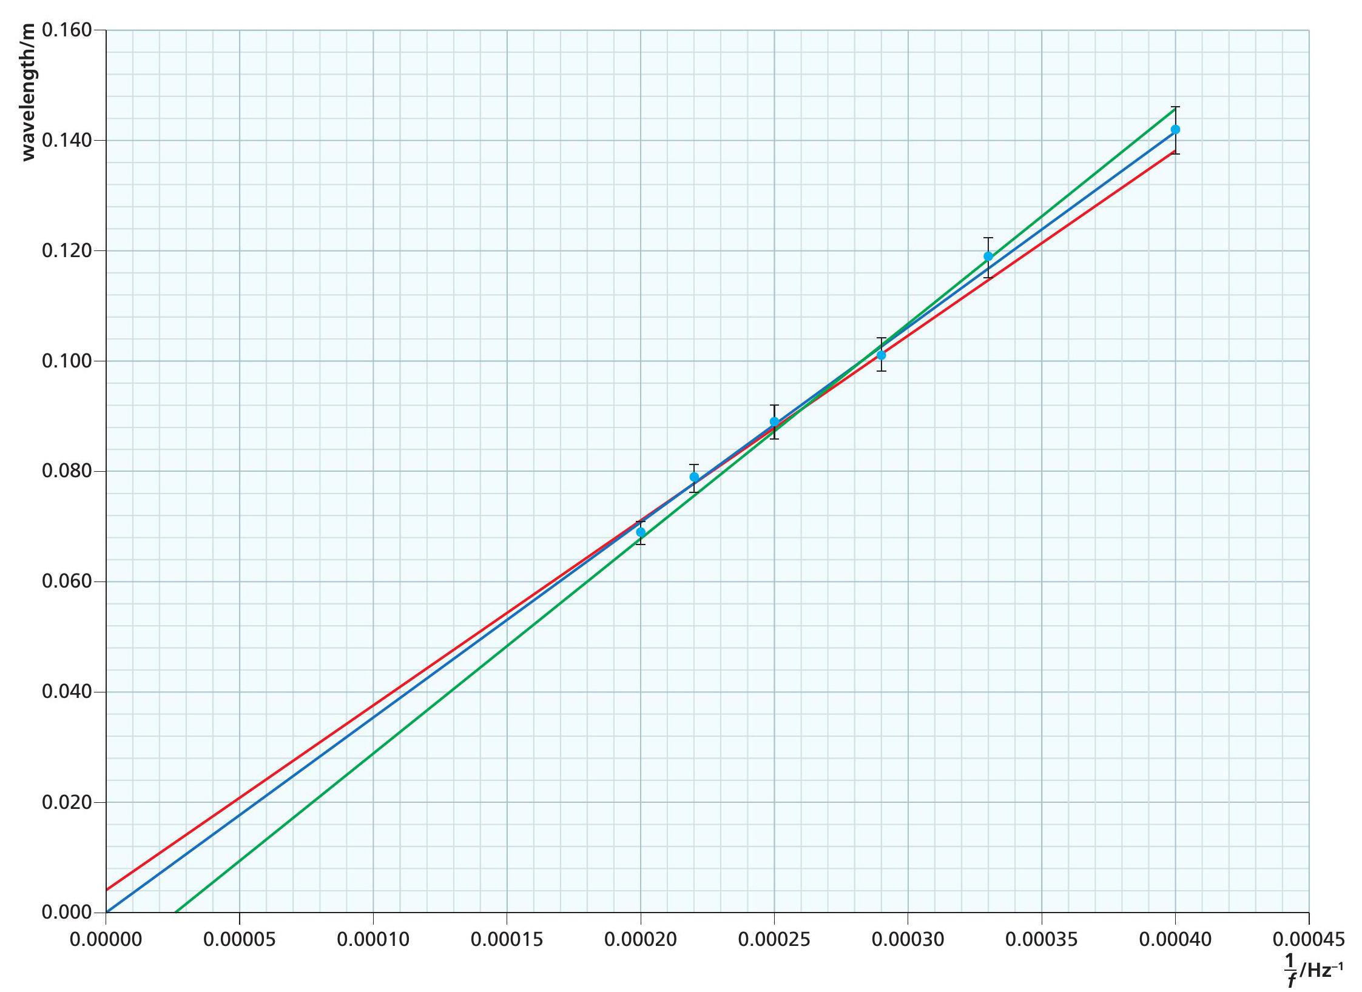Click the x-axis label 0.00030
This screenshot has width=1362, height=992.
tap(908, 940)
